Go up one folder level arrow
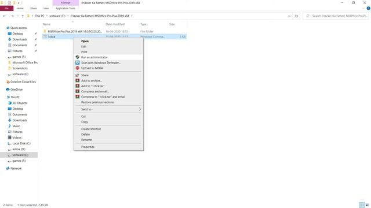 23,16
